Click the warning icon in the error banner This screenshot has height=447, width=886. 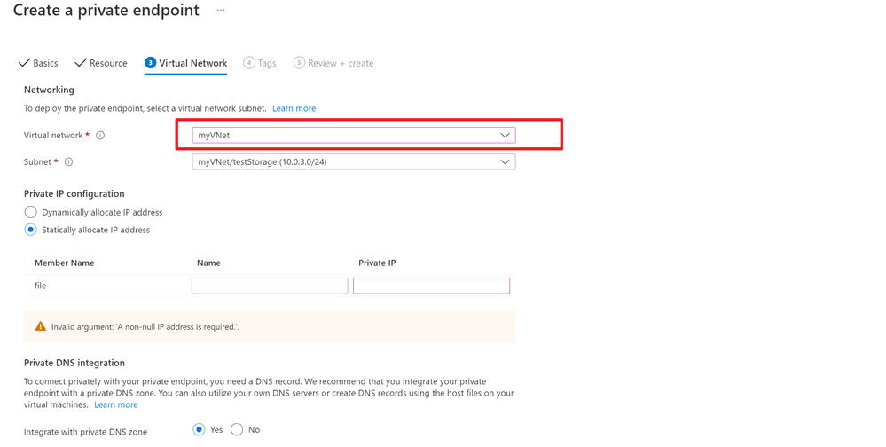[x=40, y=326]
